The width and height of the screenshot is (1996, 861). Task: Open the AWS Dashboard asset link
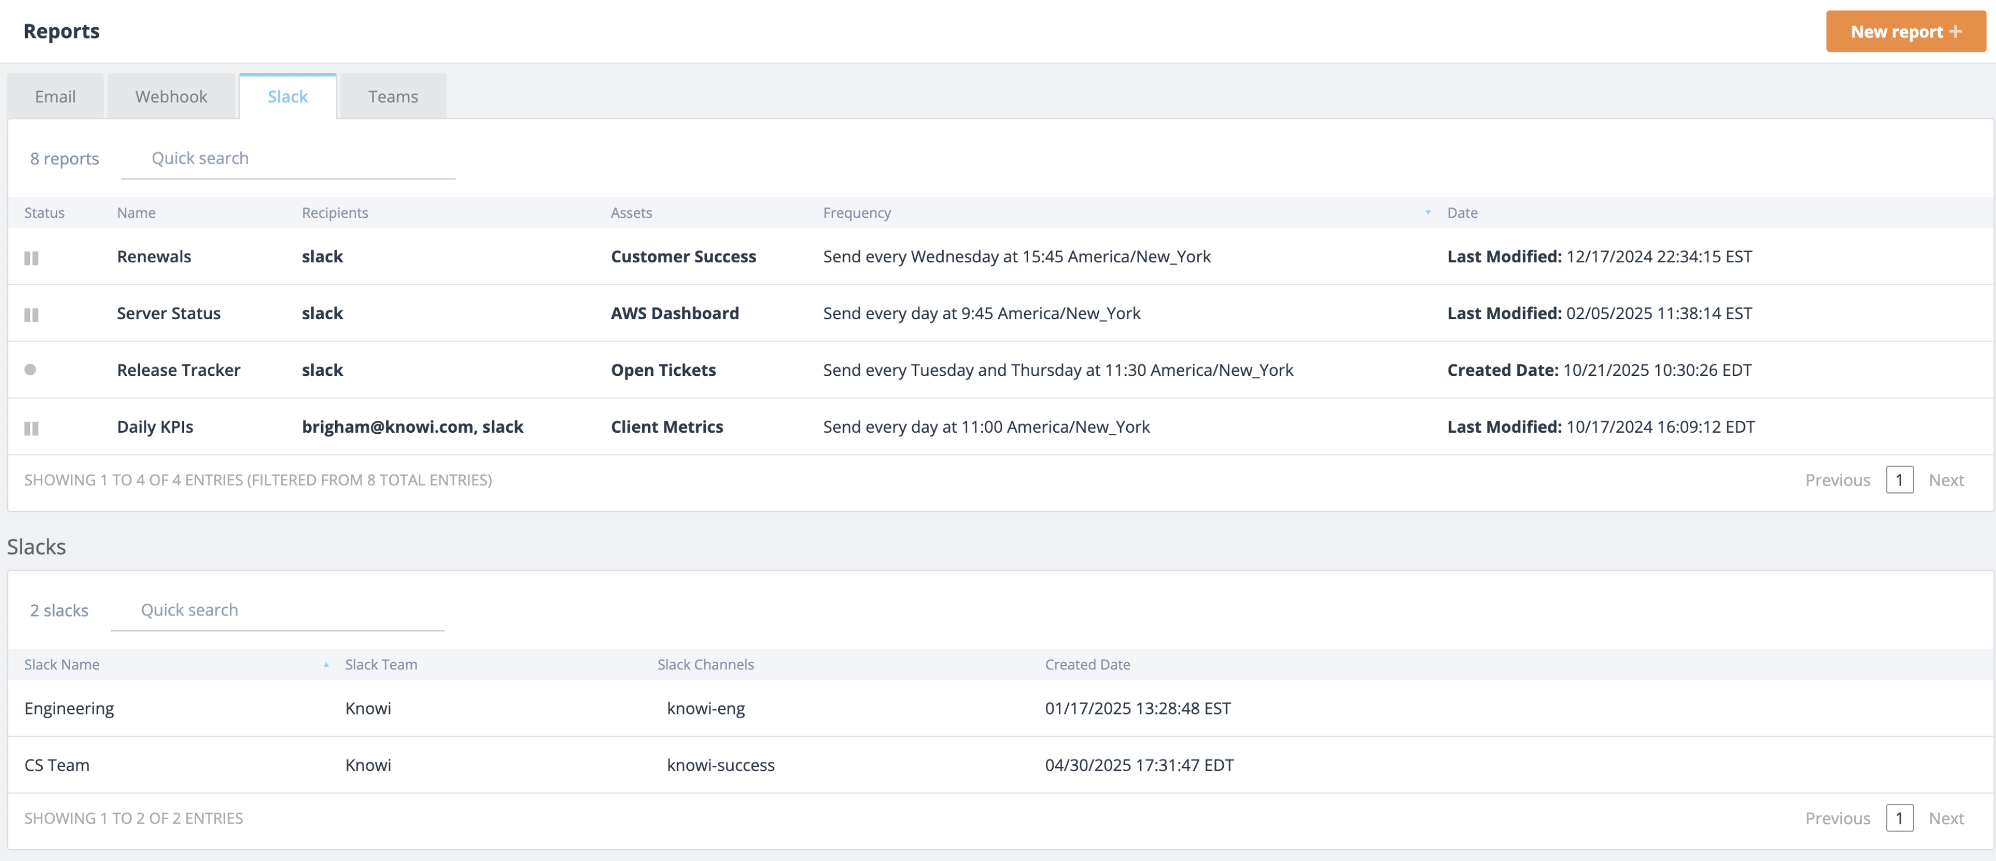[674, 313]
